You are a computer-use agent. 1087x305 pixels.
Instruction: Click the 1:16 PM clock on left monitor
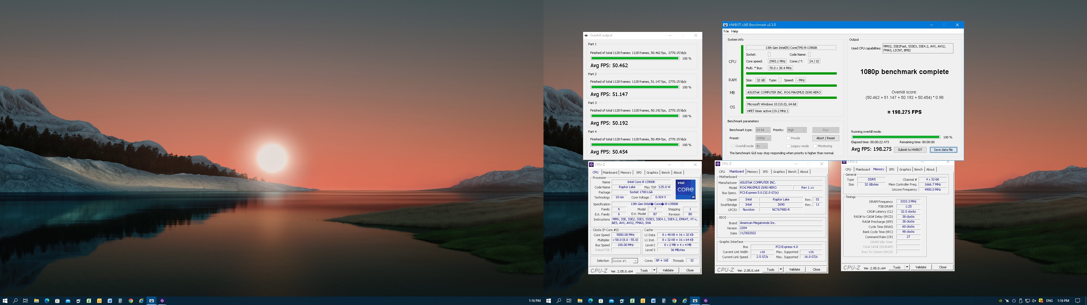[535, 301]
